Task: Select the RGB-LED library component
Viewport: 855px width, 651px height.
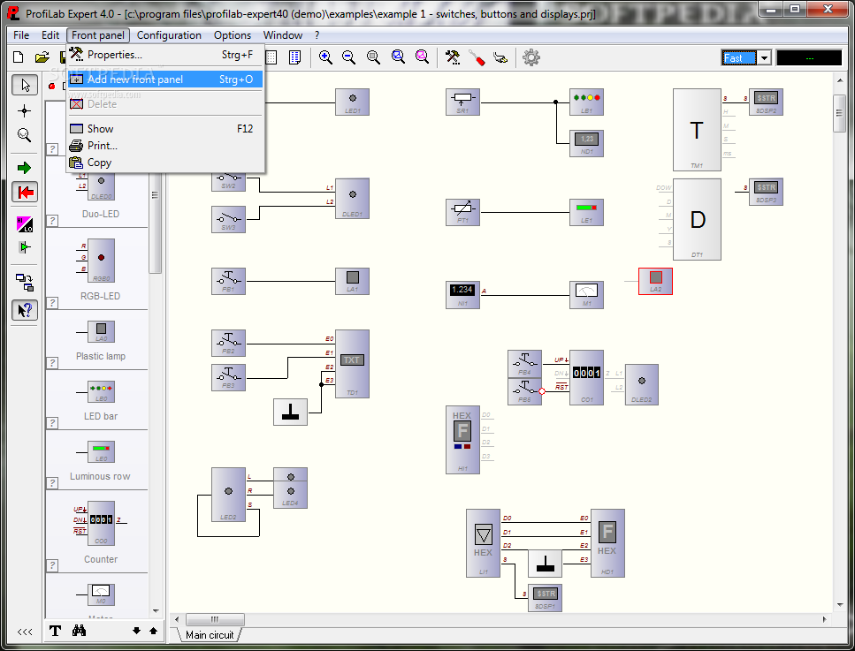Action: pos(101,261)
